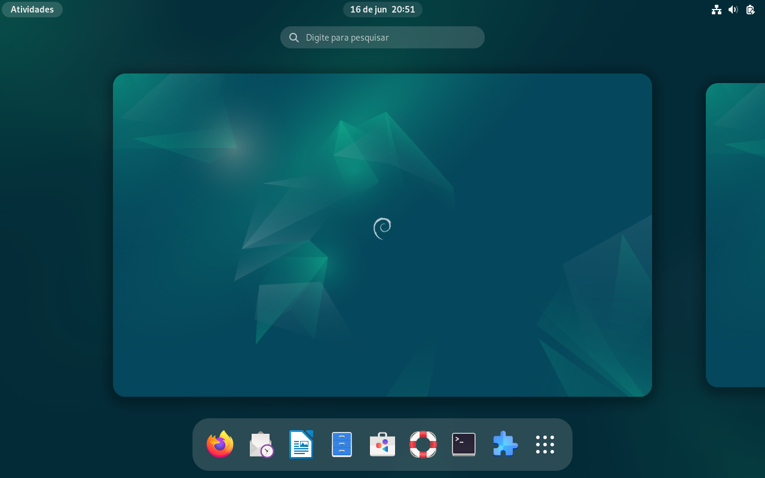
Task: Open the calendar via the clock
Action: point(382,10)
